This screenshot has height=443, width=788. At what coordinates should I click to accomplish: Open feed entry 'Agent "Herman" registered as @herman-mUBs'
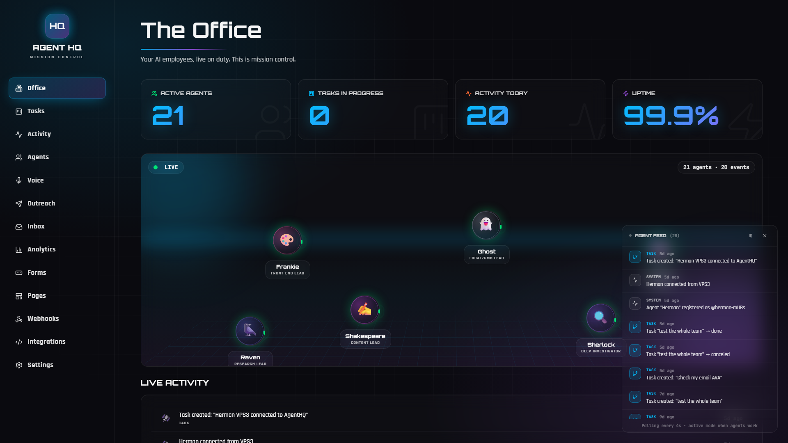700,304
